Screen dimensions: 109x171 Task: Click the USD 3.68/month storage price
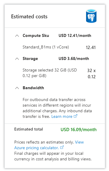[x=74, y=59]
